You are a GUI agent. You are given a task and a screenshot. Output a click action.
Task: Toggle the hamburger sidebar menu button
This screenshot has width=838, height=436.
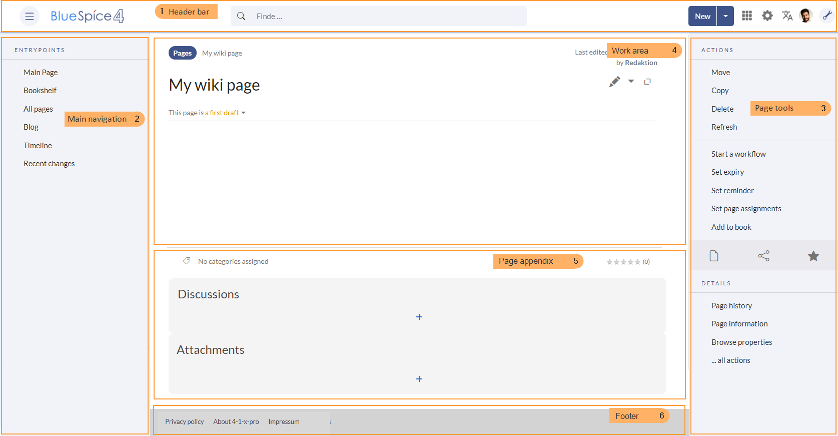coord(30,16)
